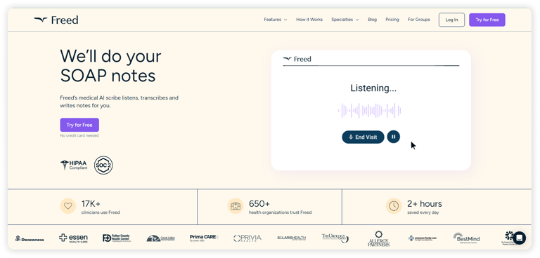Click the Freed's medical AI scribe description
The height and width of the screenshot is (258, 540).
tap(119, 102)
